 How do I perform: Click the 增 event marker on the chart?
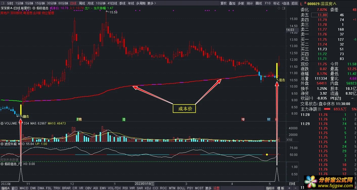coord(243,119)
